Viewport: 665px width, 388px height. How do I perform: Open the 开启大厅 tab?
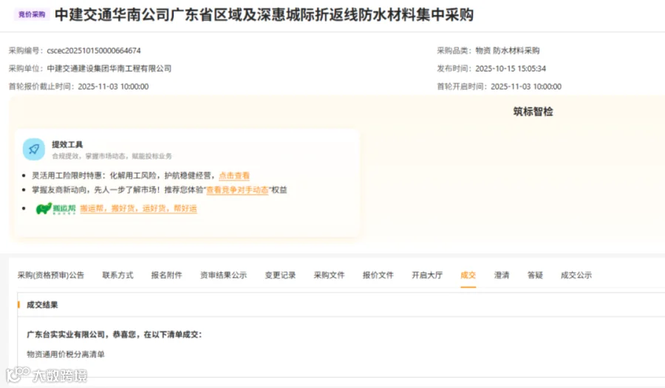tap(426, 275)
